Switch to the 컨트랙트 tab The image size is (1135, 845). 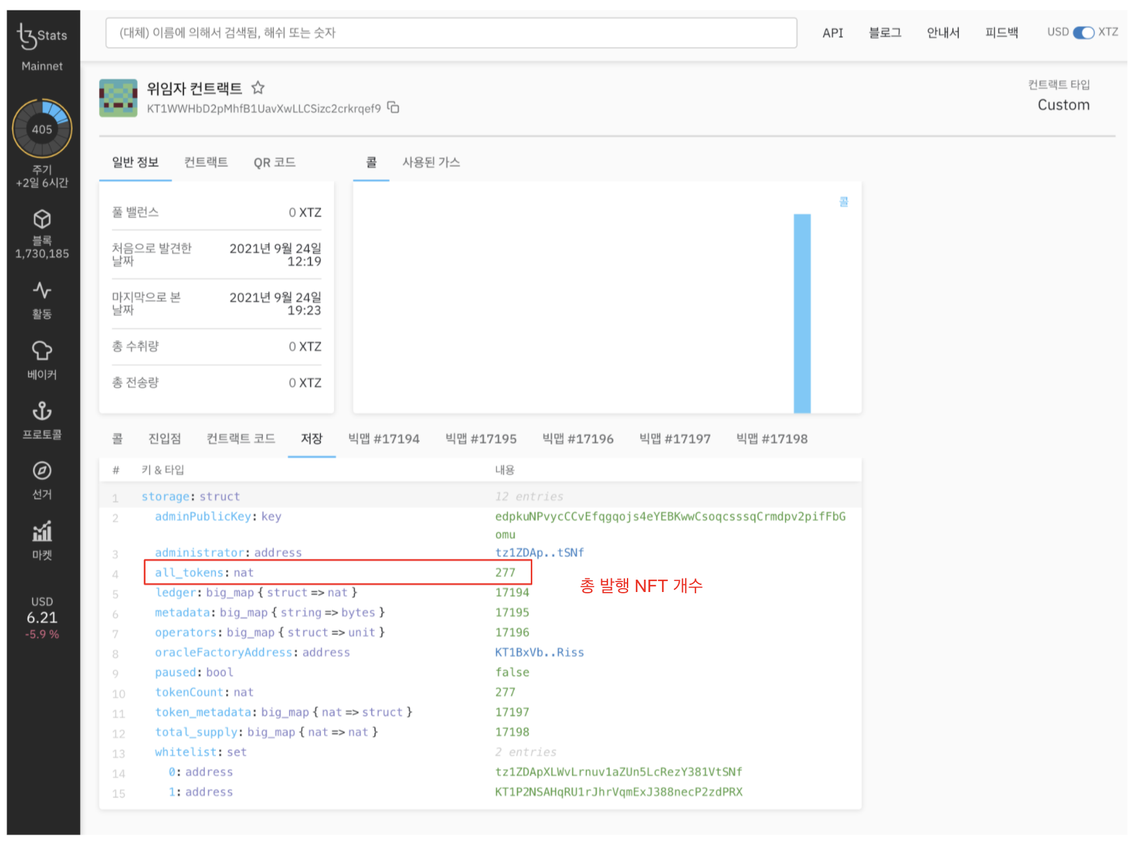click(x=206, y=162)
